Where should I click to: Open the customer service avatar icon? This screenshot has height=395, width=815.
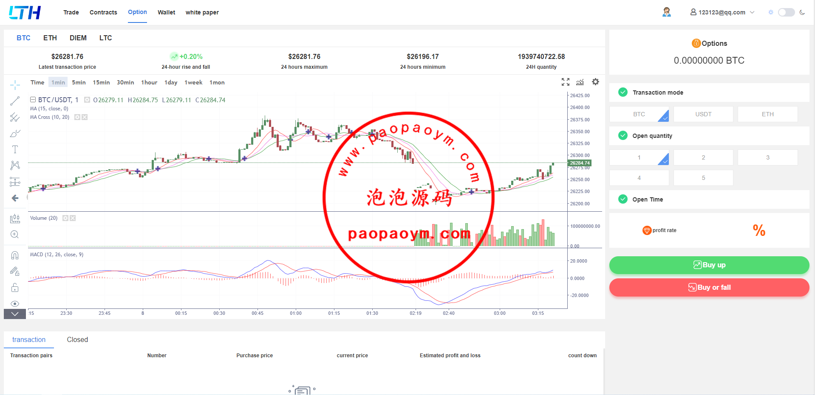point(667,12)
